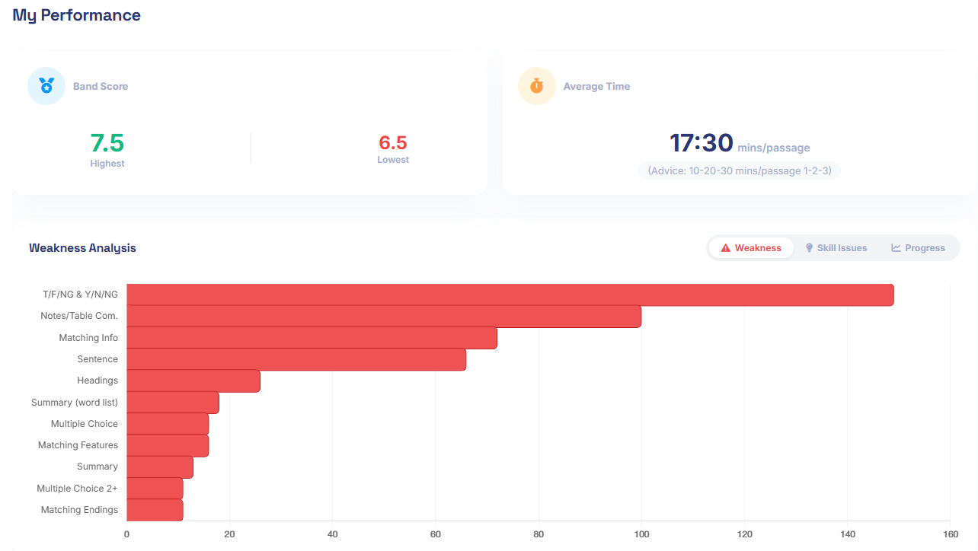Click the highest band score 7.5

(107, 143)
